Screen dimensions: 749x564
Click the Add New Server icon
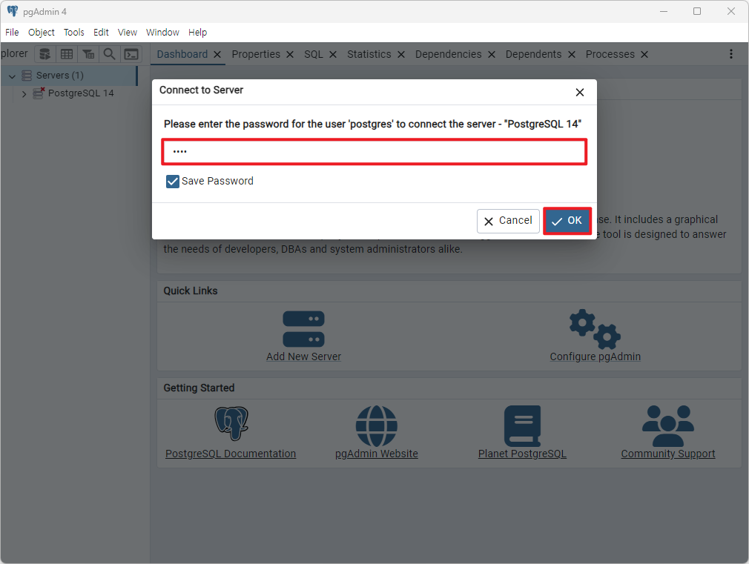[303, 329]
